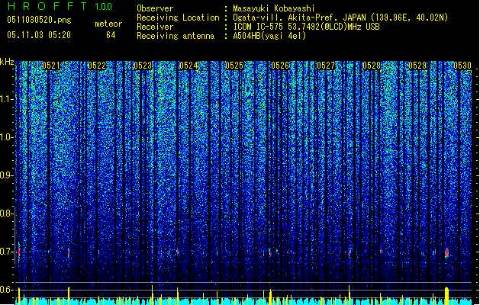
Task: Select observer name Masayuki Kobayashi
Action: pyautogui.click(x=274, y=8)
